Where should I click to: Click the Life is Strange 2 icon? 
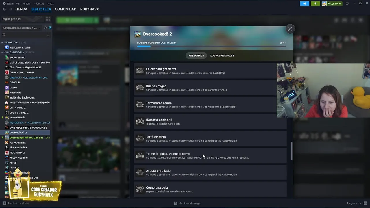pyautogui.click(x=7, y=112)
